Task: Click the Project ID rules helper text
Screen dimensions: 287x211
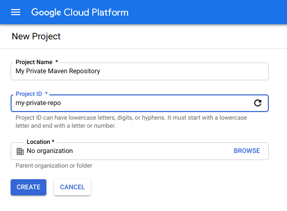Action: click(x=131, y=122)
